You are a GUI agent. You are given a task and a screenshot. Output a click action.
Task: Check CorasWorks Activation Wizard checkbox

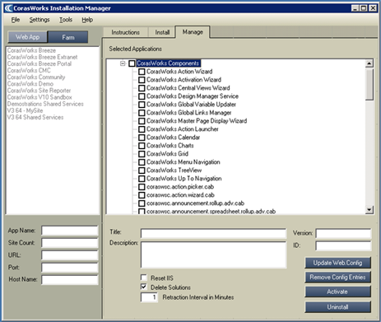coord(142,80)
